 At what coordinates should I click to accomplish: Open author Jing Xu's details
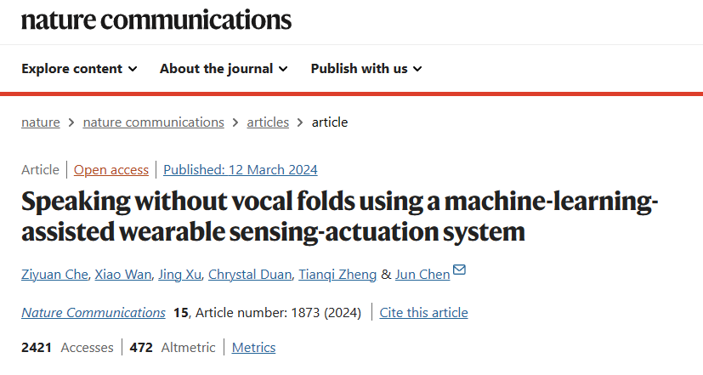pyautogui.click(x=179, y=275)
